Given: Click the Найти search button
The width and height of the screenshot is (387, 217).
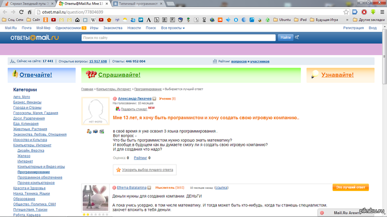Looking at the screenshot, I should point(285,38).
